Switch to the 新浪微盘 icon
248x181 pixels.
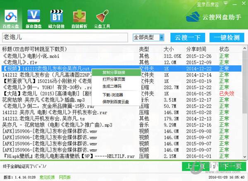coord(33,19)
